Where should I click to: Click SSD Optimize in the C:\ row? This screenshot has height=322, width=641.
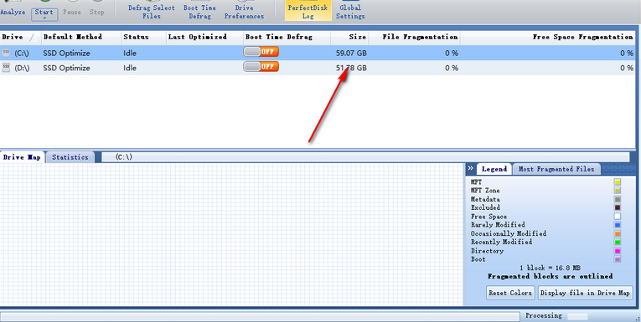[67, 54]
